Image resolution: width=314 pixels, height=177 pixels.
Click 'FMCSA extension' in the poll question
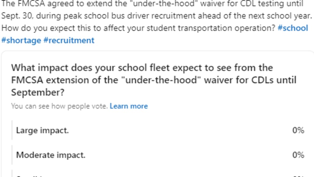coord(51,80)
